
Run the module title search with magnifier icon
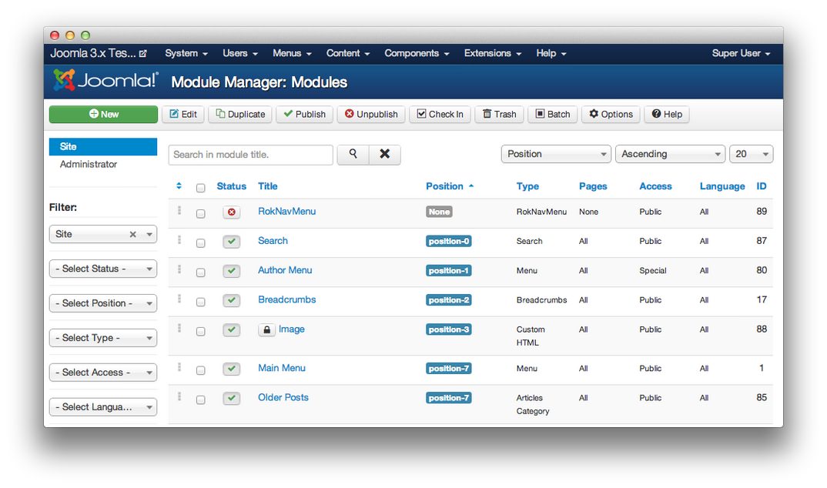[353, 154]
